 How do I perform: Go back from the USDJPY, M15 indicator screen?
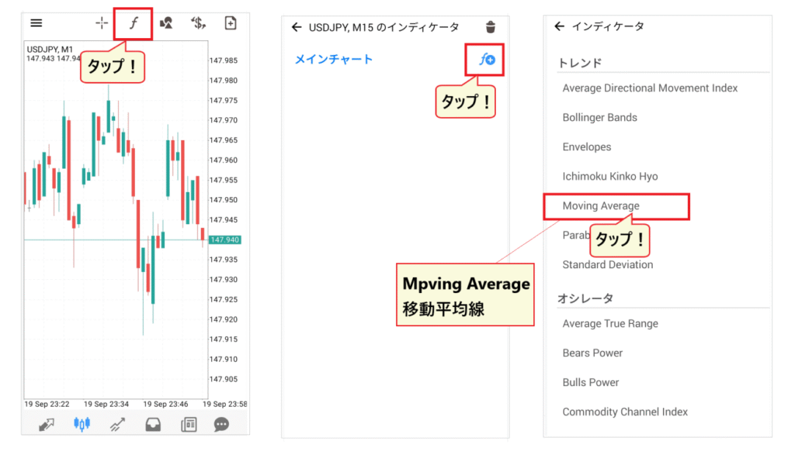(296, 27)
